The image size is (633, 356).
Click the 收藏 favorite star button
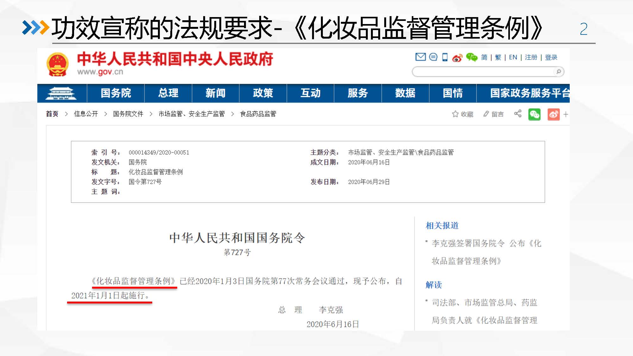tap(463, 114)
